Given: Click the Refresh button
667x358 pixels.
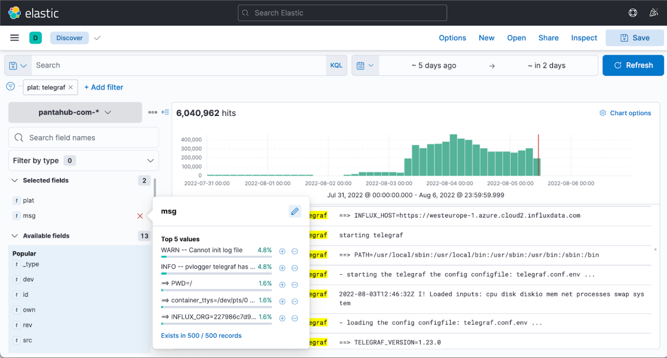Looking at the screenshot, I should pos(633,65).
